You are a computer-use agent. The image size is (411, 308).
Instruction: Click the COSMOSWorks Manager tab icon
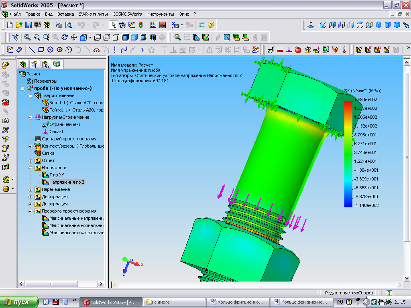57,64
